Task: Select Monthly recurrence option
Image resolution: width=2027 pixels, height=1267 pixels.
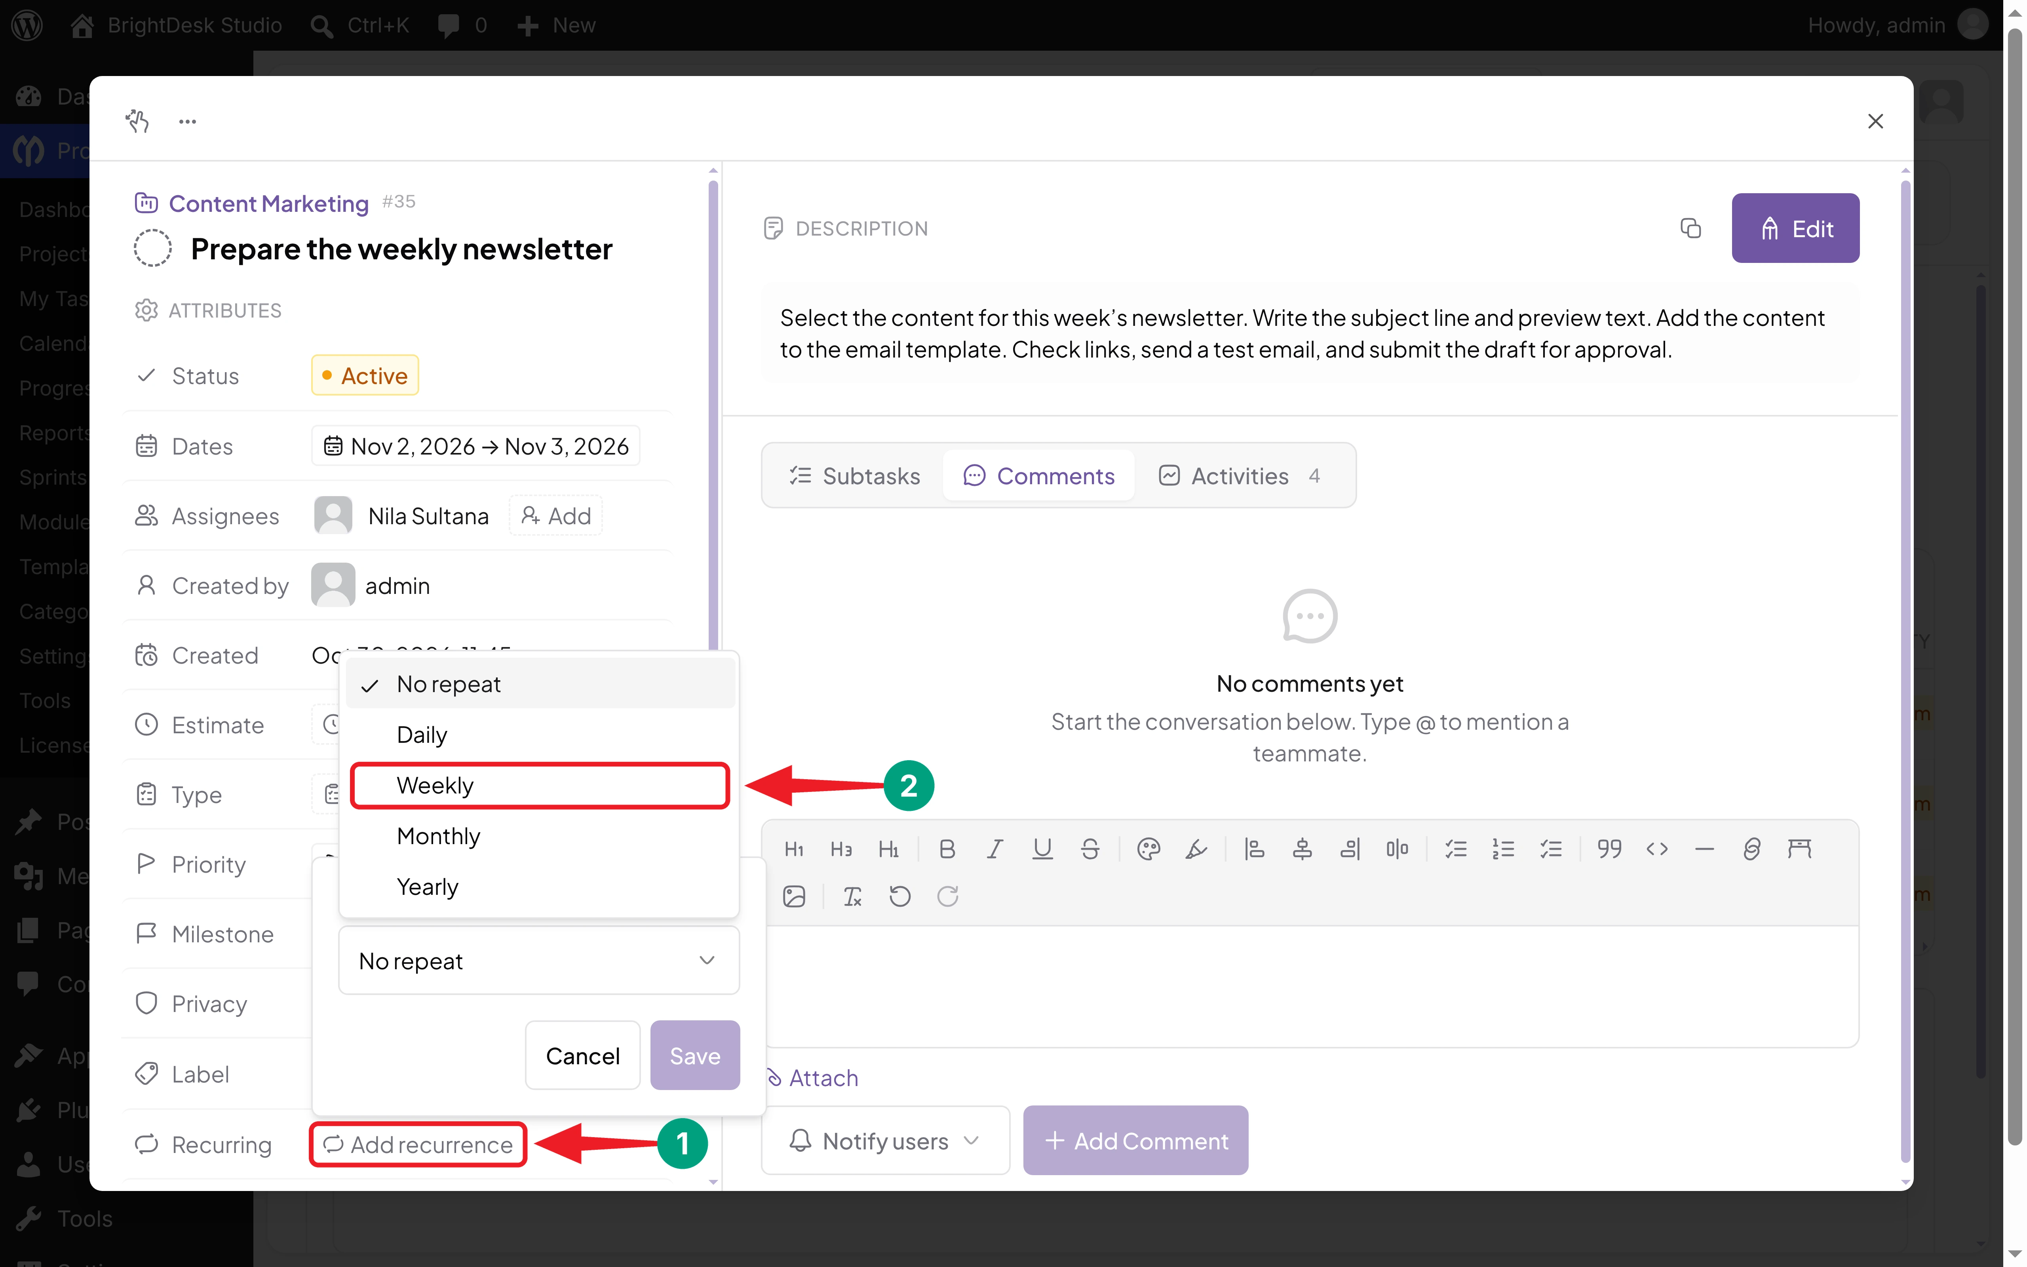Action: [x=540, y=836]
